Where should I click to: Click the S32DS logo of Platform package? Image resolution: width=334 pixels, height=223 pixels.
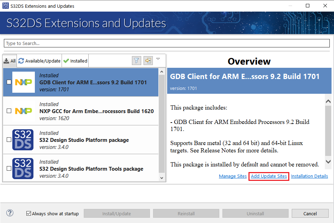(23, 140)
